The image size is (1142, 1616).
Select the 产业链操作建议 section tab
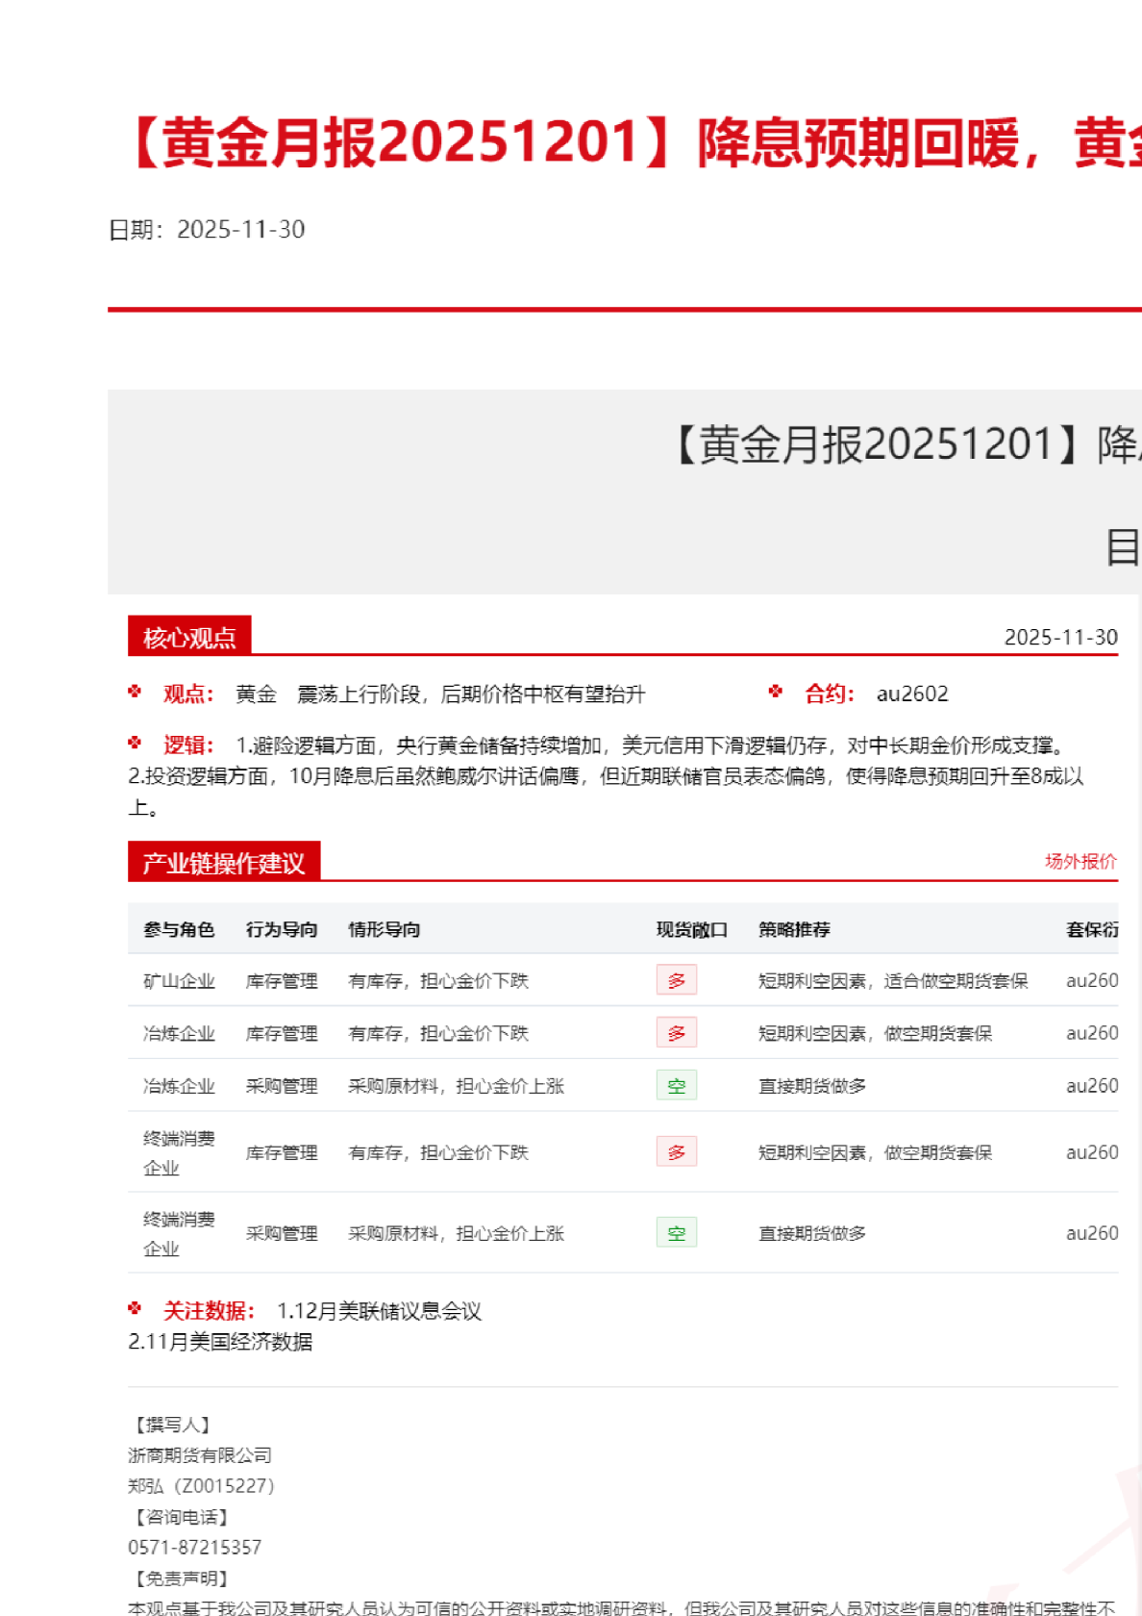click(224, 863)
